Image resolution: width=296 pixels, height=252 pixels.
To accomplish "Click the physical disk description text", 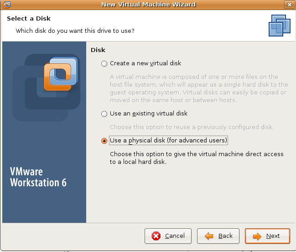I will 197,158.
